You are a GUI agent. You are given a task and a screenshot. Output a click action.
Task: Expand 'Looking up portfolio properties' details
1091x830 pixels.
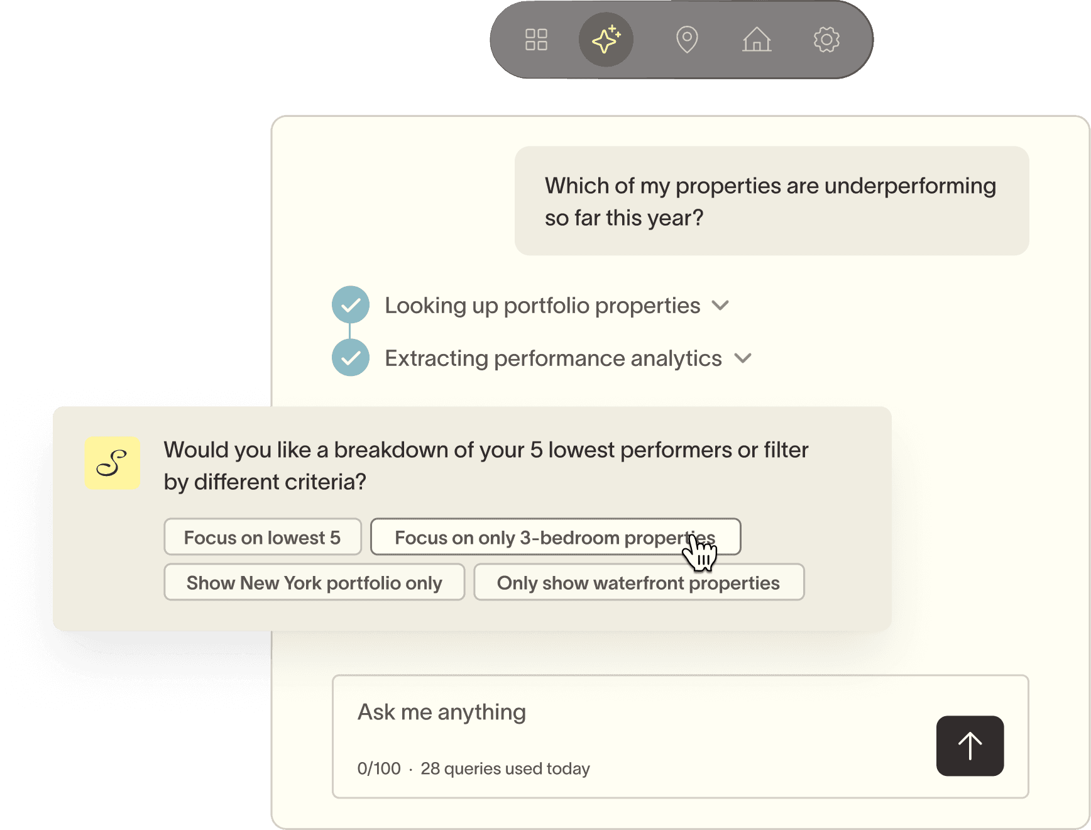[721, 305]
